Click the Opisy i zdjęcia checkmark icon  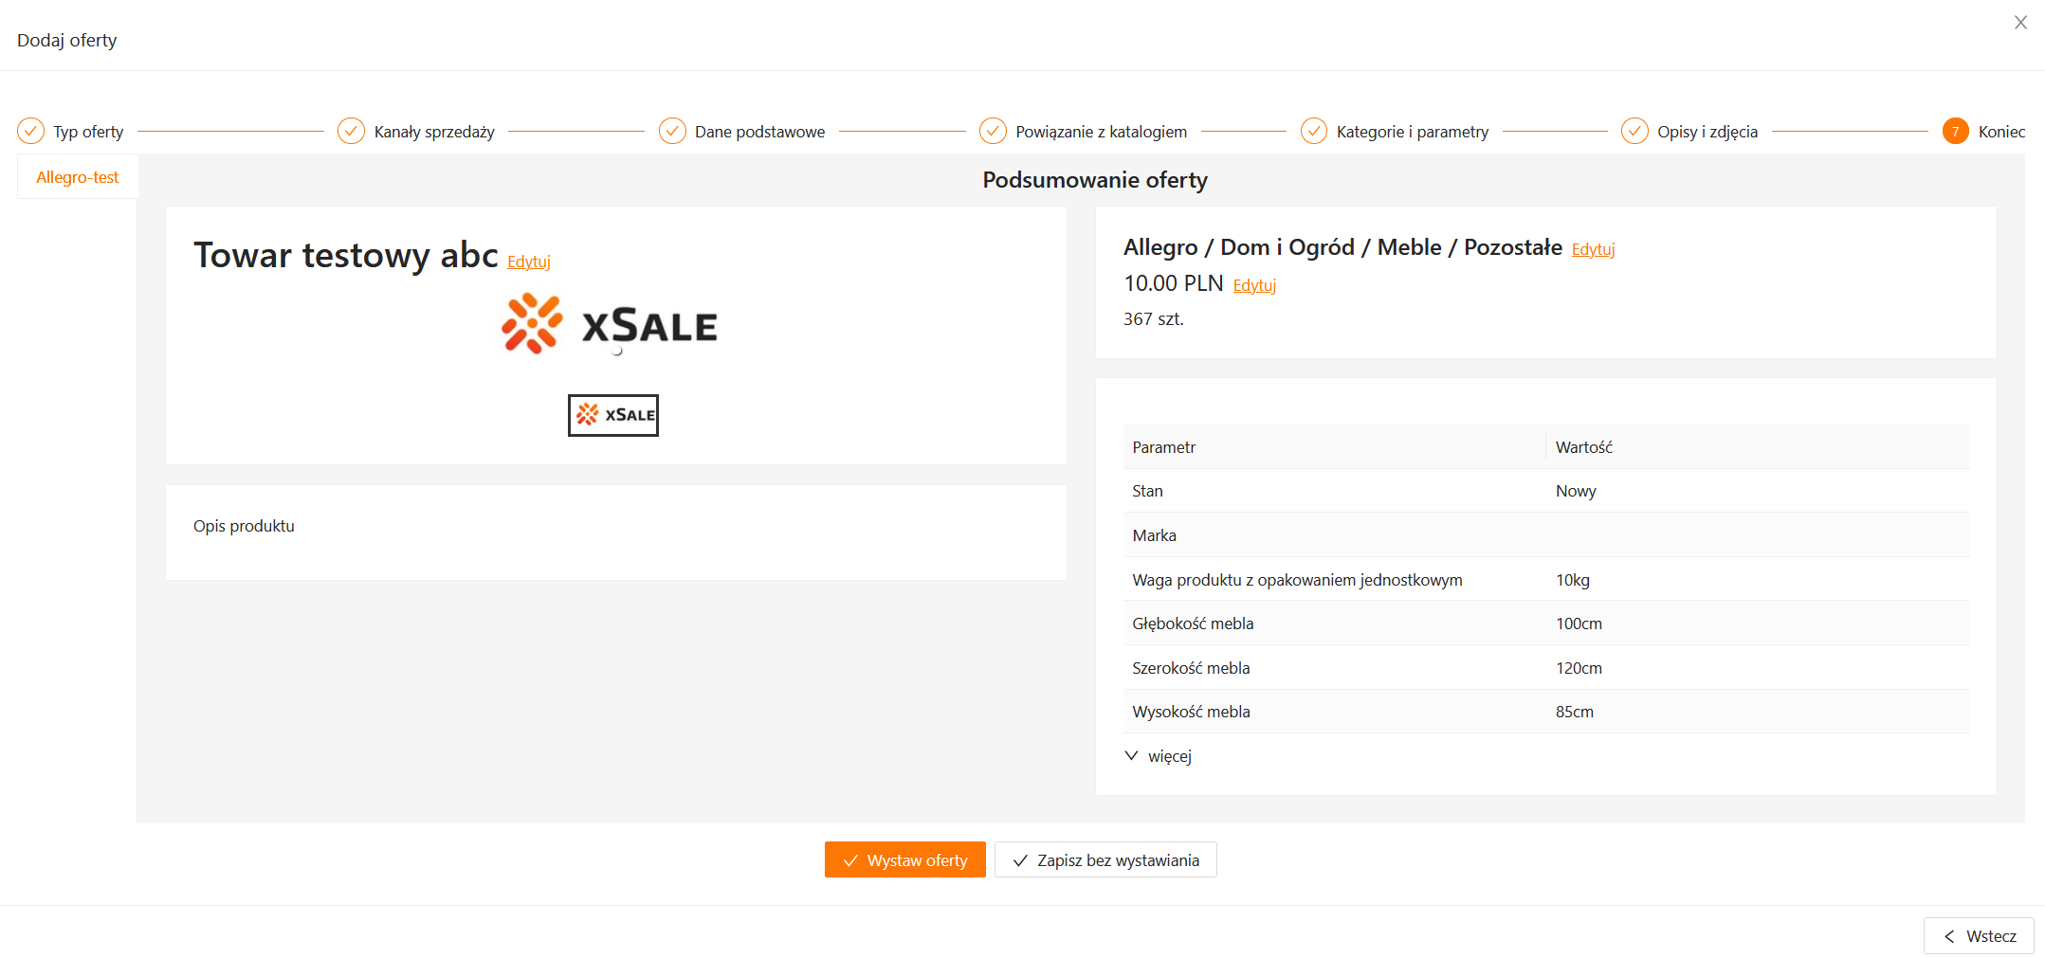(x=1634, y=131)
